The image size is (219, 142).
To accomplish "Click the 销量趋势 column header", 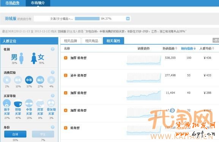I will tap(143, 48).
